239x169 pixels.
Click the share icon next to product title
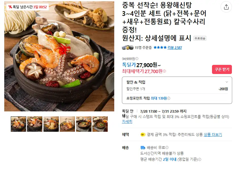[x=226, y=7]
